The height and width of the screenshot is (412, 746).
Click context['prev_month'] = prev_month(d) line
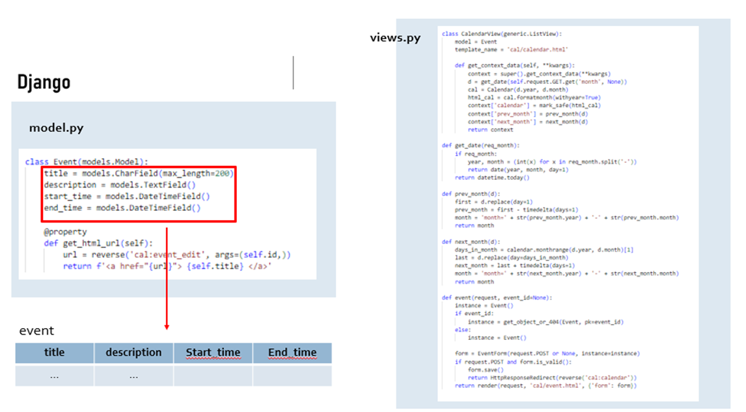pos(528,114)
